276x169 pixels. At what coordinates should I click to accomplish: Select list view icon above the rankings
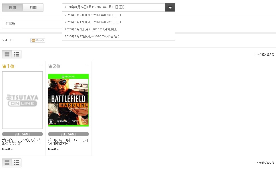[17, 54]
